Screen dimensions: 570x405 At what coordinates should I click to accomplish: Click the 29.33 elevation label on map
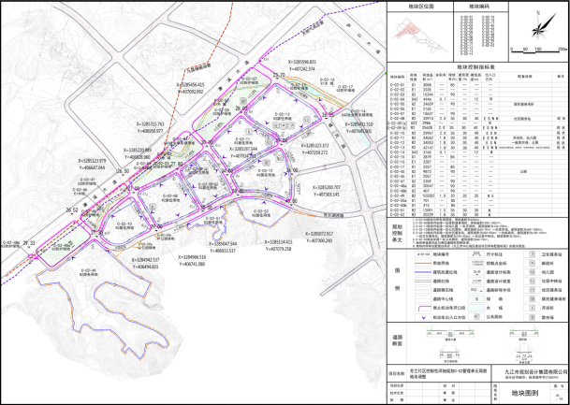pos(31,243)
